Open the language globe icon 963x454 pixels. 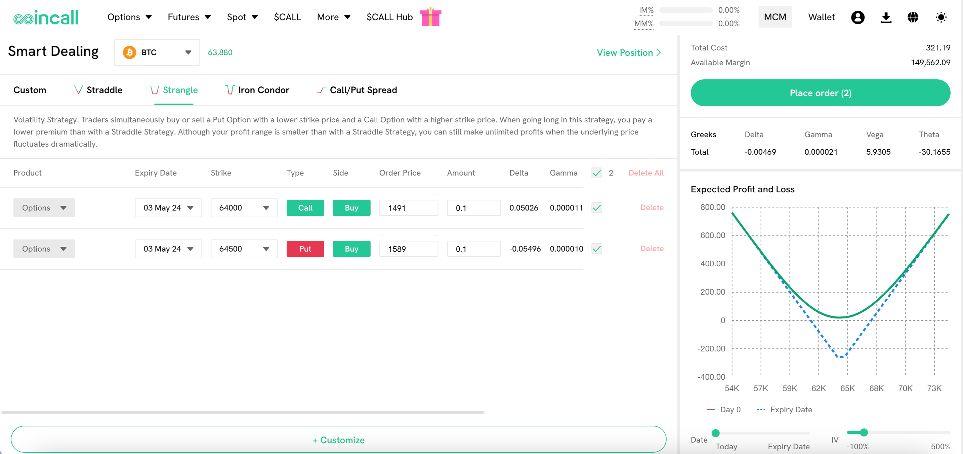pos(913,17)
